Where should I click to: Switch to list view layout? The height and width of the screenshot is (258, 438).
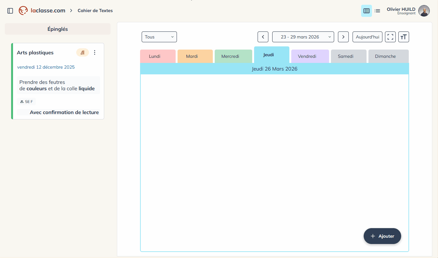tap(377, 11)
